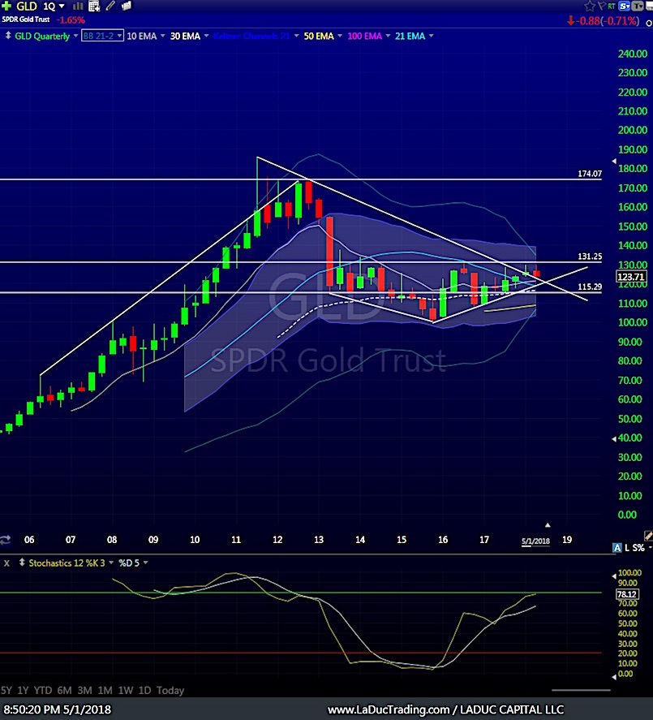Open Keltner Channels 21 dropdown

coord(296,36)
